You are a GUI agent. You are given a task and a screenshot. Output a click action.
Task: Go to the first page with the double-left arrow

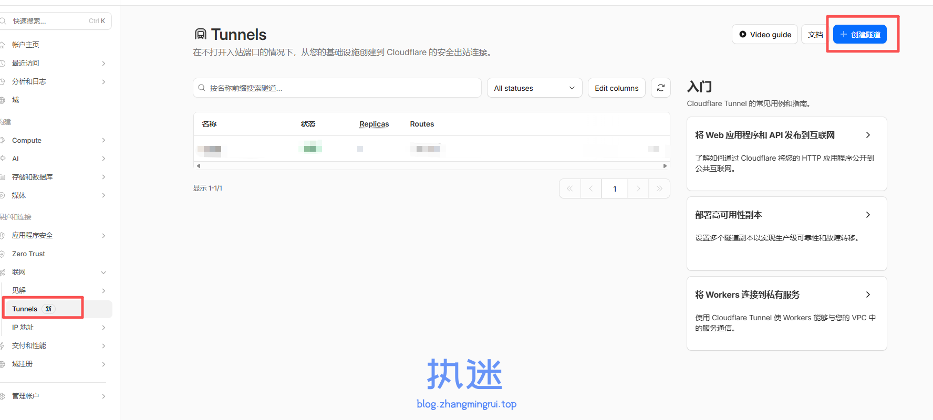coord(569,188)
